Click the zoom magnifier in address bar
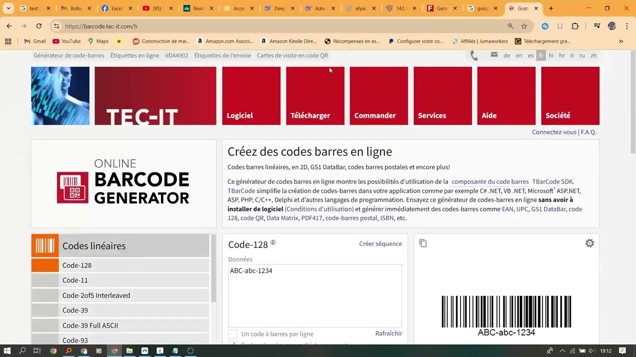This screenshot has height=357, width=636. pyautogui.click(x=511, y=26)
